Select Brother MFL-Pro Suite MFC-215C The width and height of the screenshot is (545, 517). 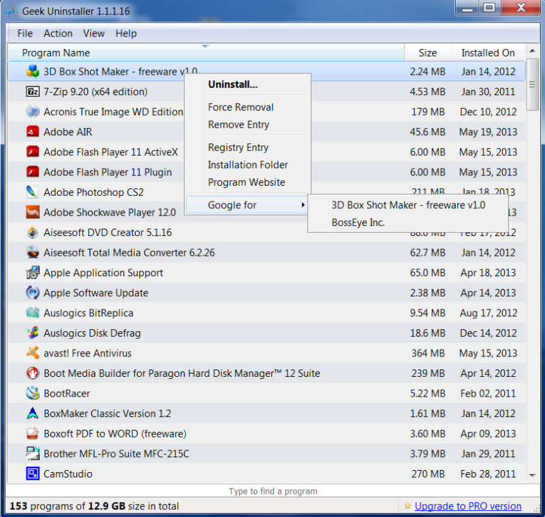pos(116,454)
